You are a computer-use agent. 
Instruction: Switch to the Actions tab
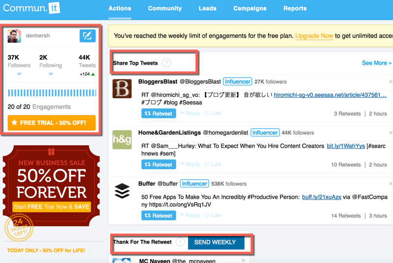tap(120, 8)
